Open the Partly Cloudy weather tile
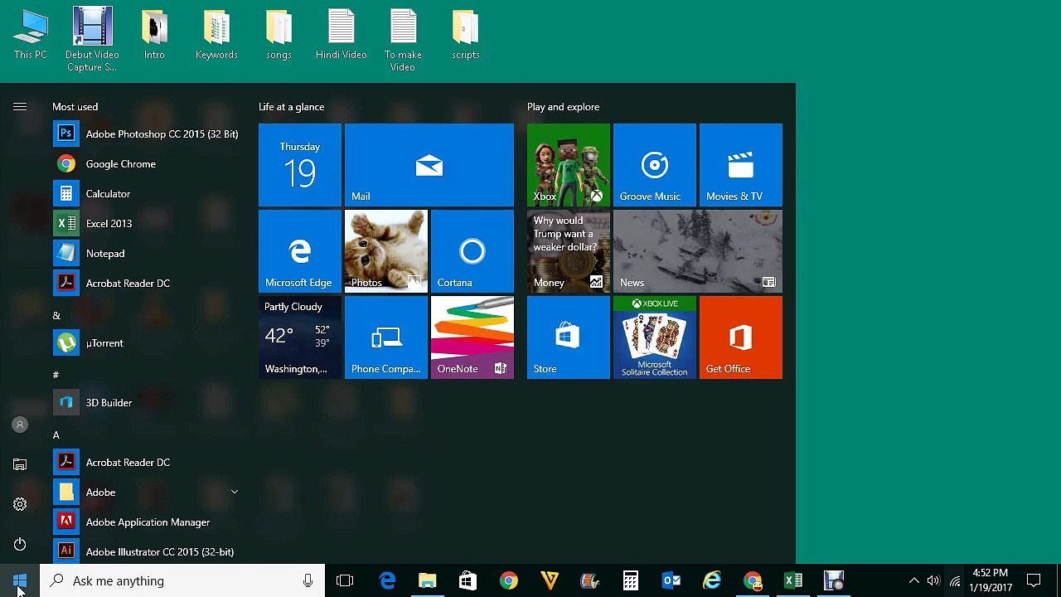Image resolution: width=1061 pixels, height=597 pixels. point(300,337)
